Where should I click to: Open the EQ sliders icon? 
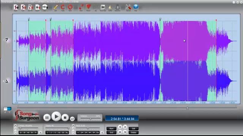click(96, 8)
